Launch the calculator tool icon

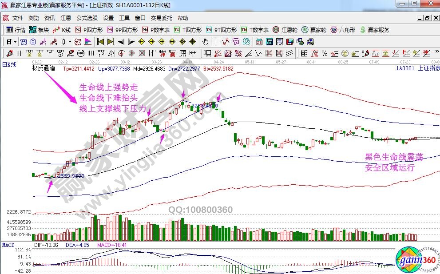[x=269, y=42]
